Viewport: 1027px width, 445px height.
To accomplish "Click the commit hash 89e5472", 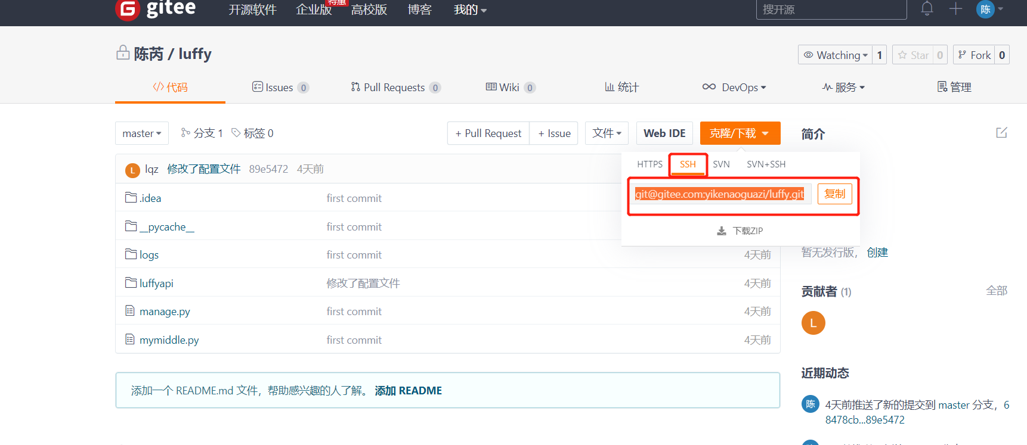I will pos(268,169).
